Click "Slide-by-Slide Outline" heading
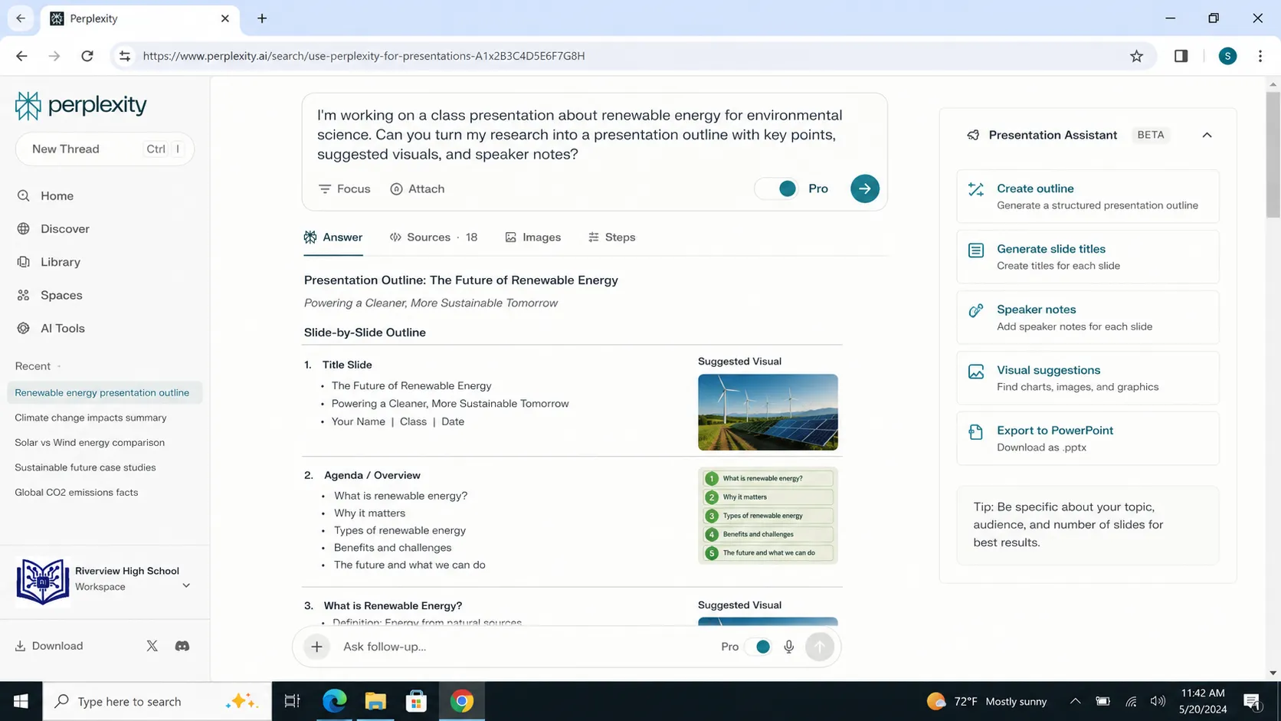Viewport: 1281px width, 721px height. [x=365, y=333]
